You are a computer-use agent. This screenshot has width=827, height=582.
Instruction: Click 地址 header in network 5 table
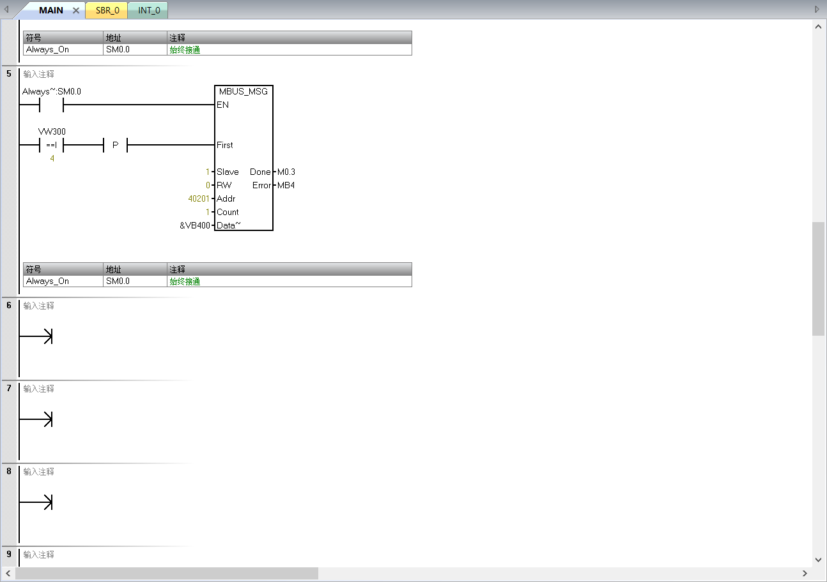click(x=135, y=269)
